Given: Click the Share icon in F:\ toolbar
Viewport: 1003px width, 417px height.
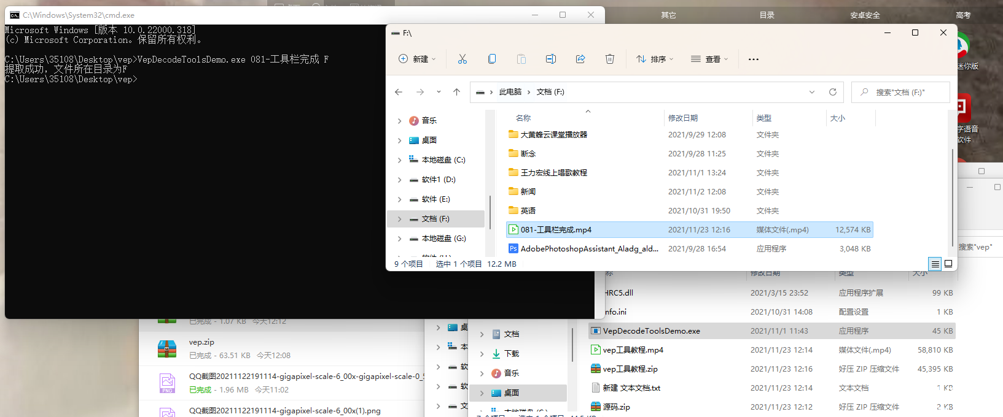Looking at the screenshot, I should [580, 59].
